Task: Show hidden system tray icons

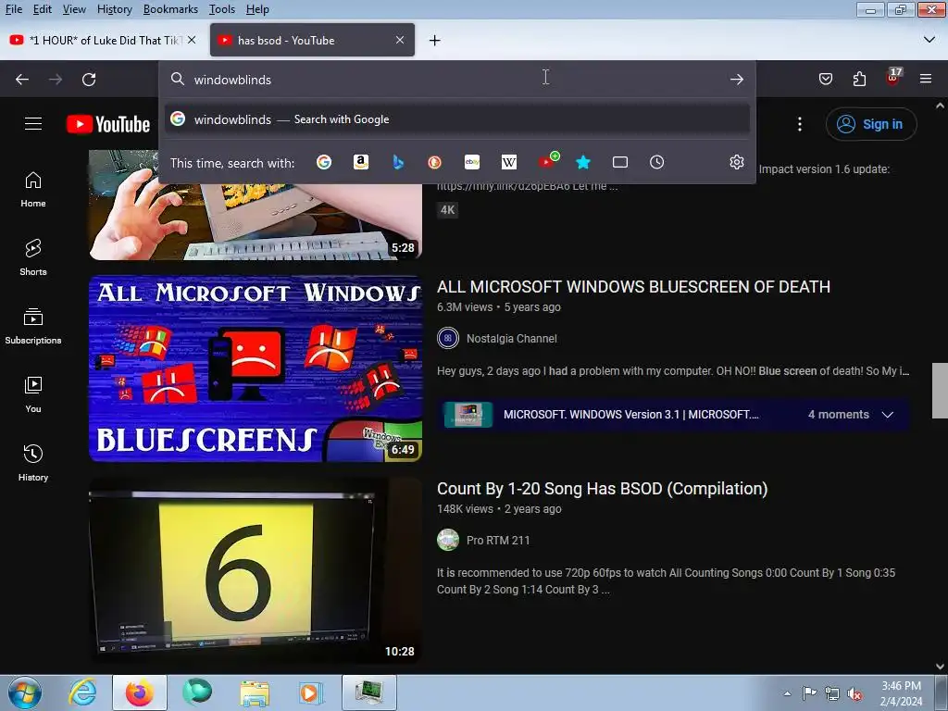Action: 787,692
